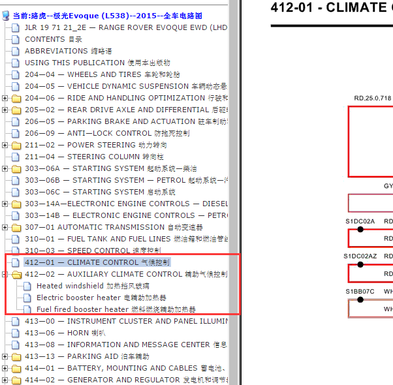Open the CONTENTS page
Viewport: 393px width, 385px height.
click(x=54, y=39)
